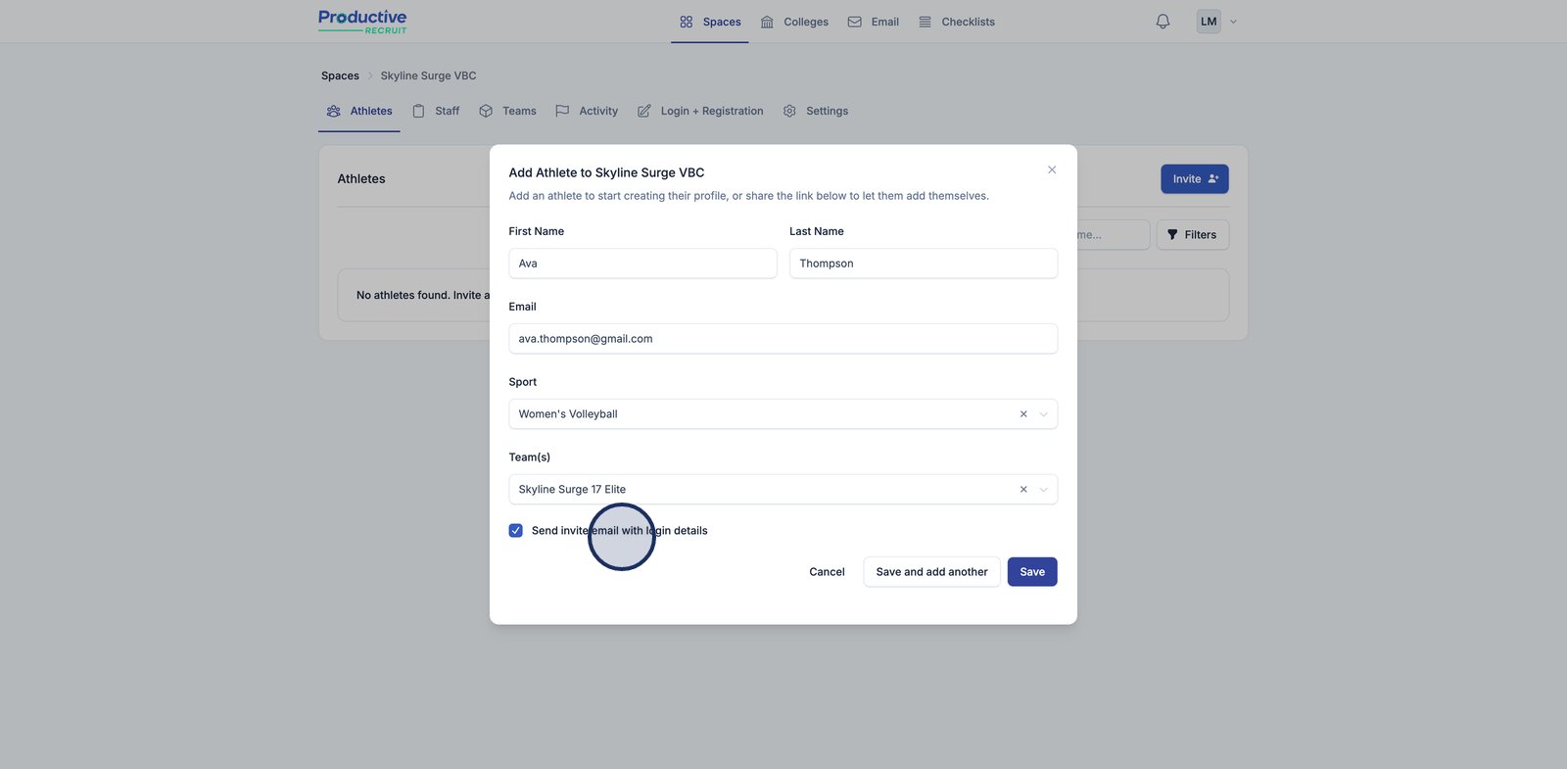Click into the Email input field
The image size is (1567, 769).
[783, 339]
